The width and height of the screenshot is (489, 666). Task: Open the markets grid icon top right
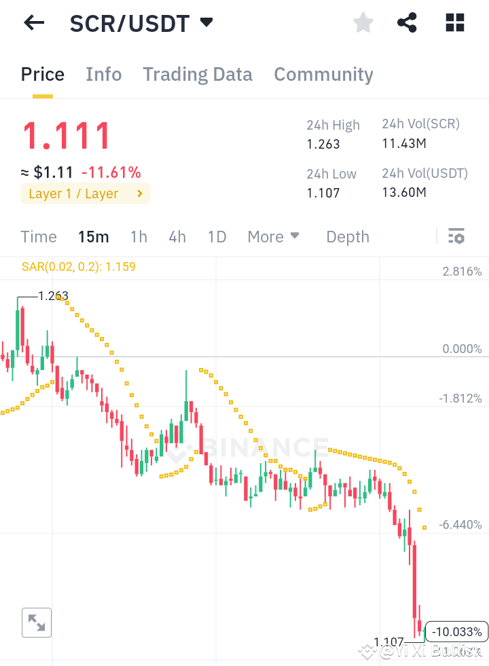454,22
